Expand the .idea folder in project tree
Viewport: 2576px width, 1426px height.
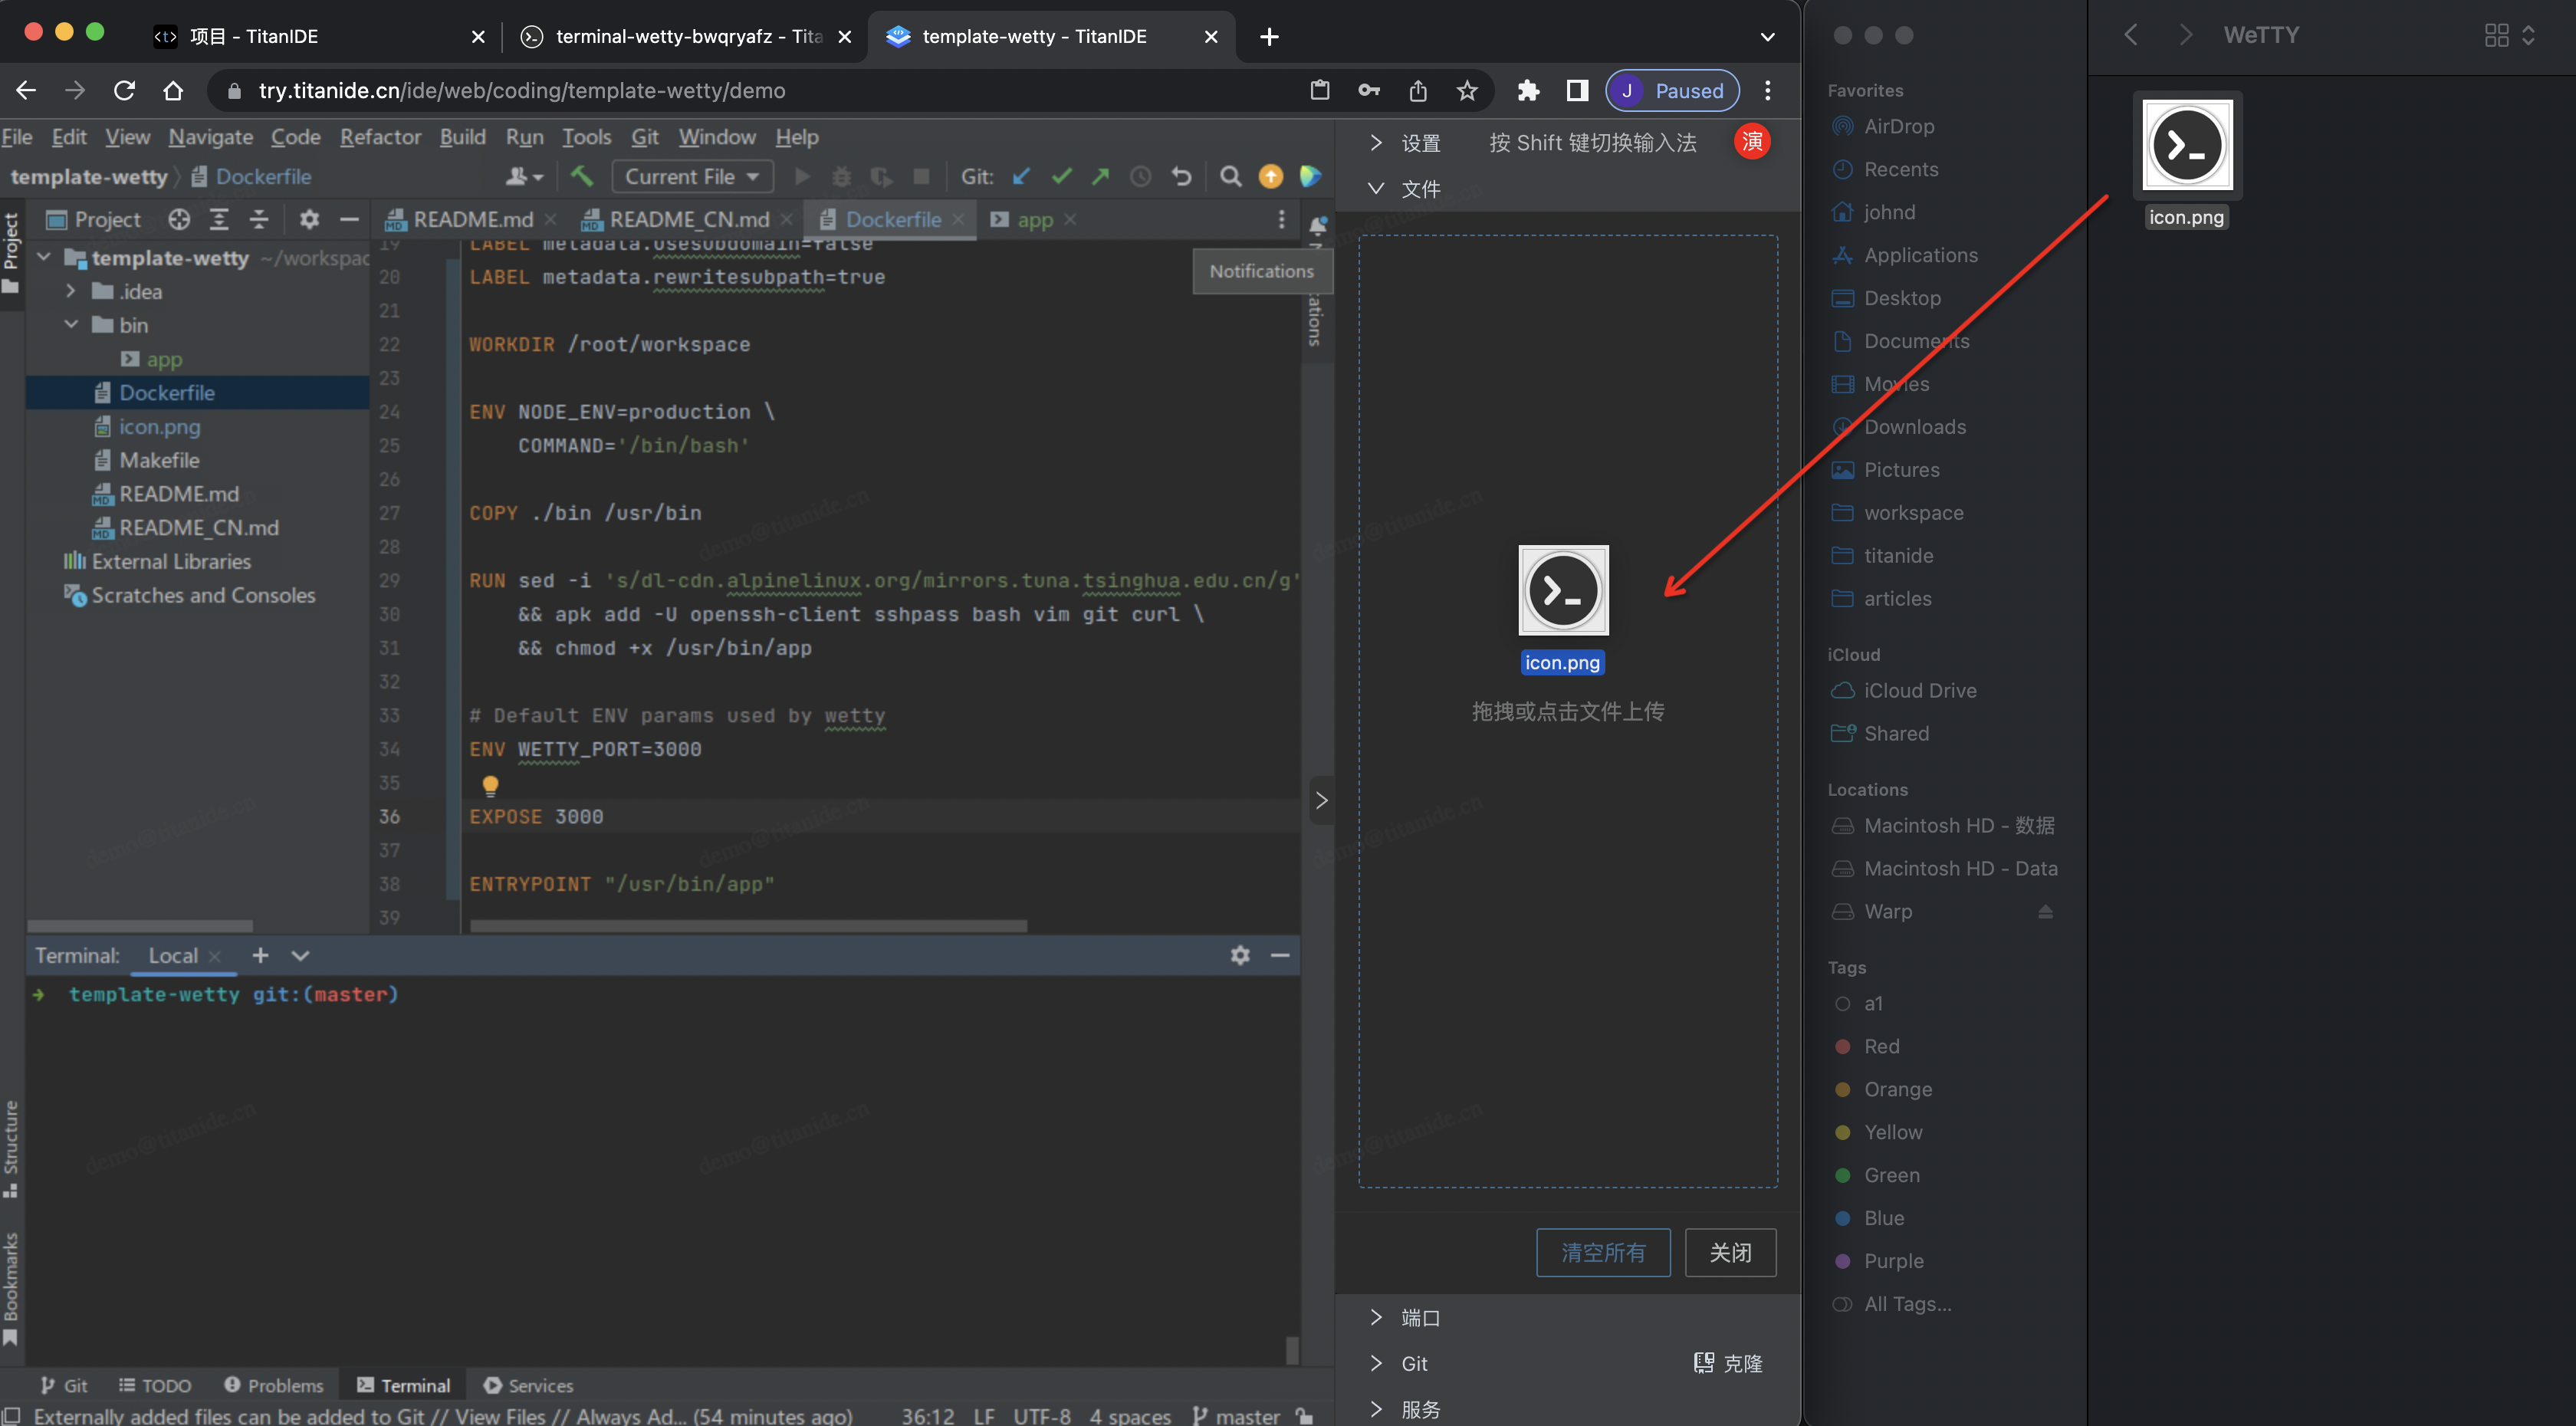point(71,291)
